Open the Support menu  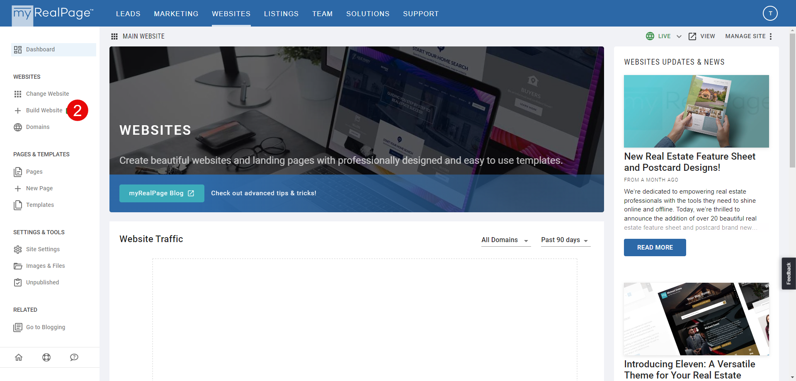(421, 14)
